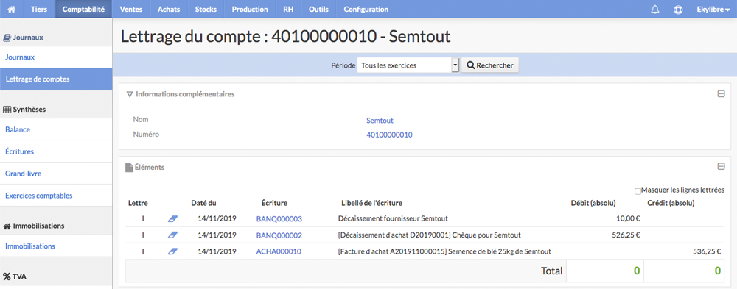Open the notifications bell
Screen dimensions: 737x289
[654, 9]
